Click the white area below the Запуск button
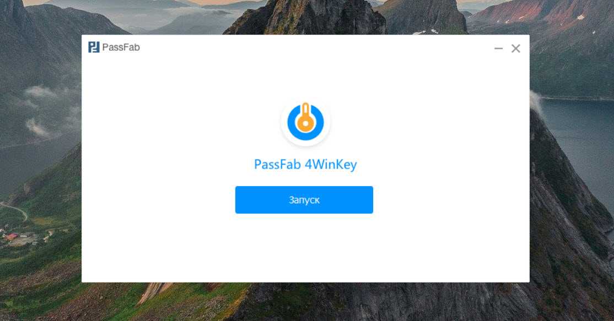Screen dimensions: 614x321 pos(305,246)
